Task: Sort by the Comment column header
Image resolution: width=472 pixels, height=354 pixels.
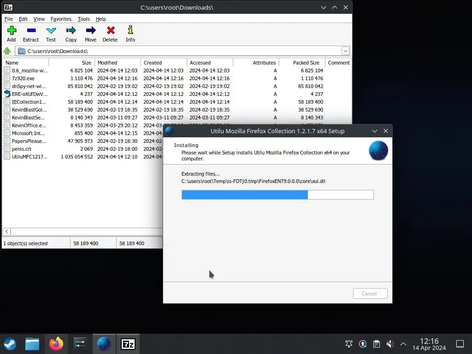Action: point(339,63)
